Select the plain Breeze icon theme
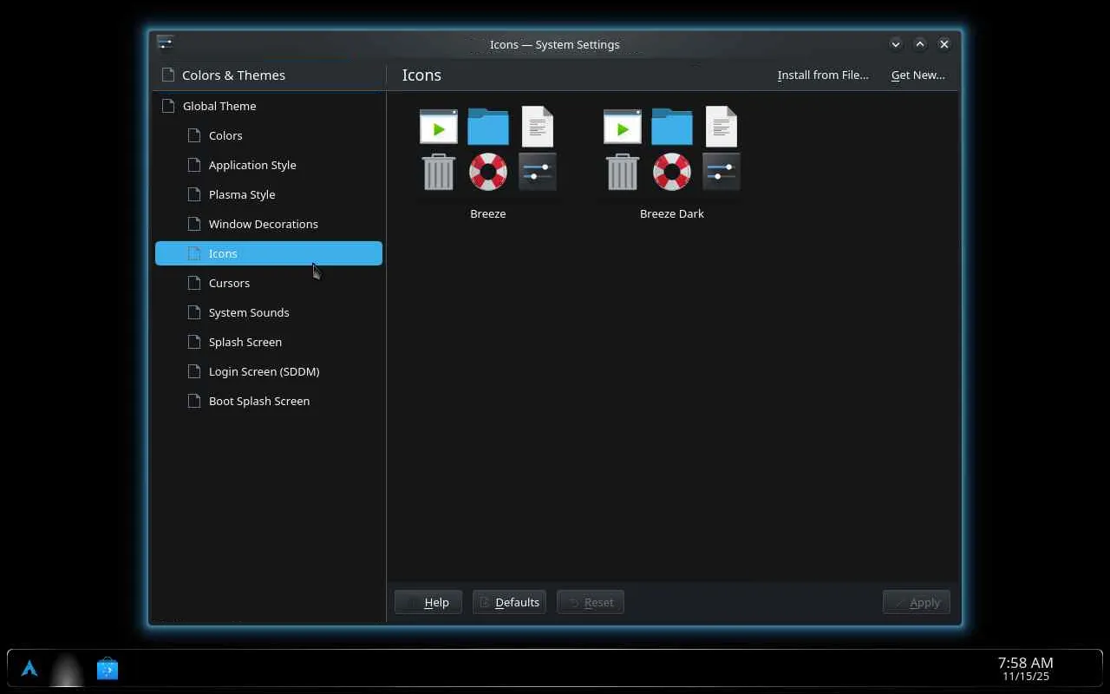 pyautogui.click(x=488, y=162)
